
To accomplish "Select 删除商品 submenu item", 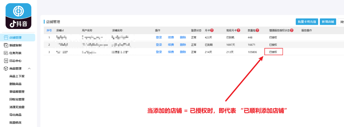I will point(15,84).
